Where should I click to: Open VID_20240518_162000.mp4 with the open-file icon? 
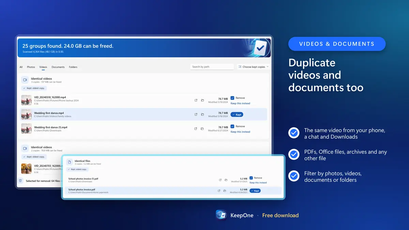tap(196, 100)
